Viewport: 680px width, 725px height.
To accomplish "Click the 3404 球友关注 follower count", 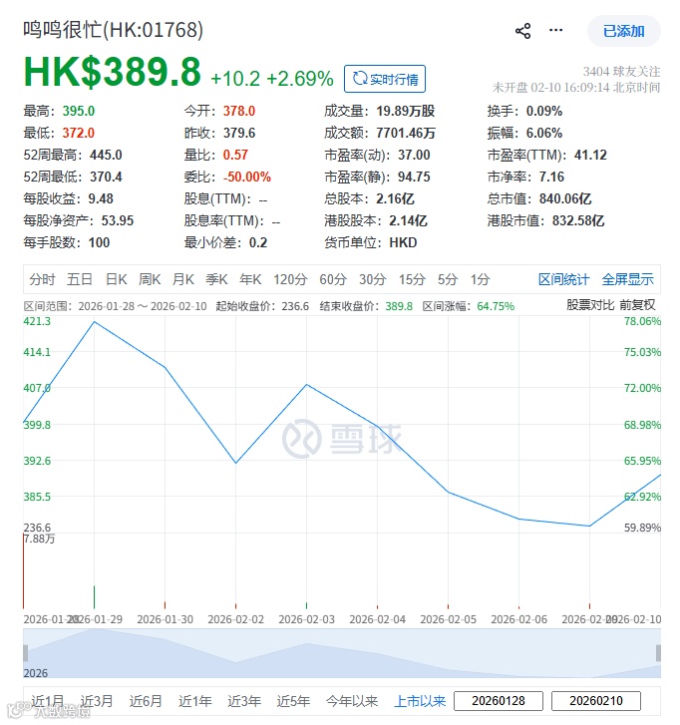I will (621, 72).
